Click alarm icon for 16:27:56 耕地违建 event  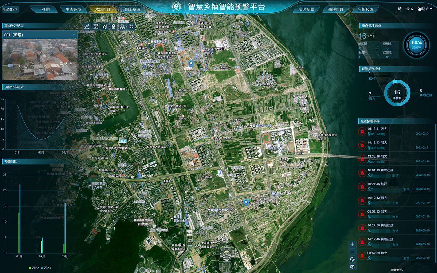click(362, 228)
